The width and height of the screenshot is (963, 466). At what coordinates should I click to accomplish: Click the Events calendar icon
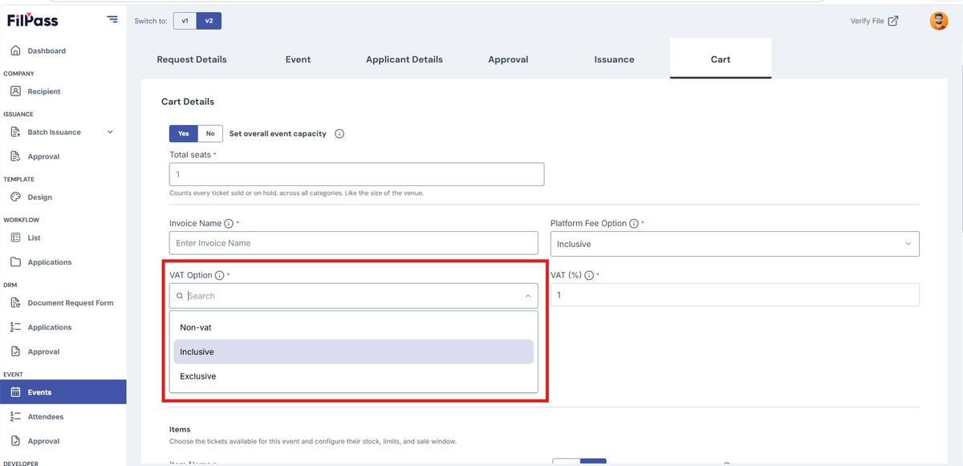[x=15, y=392]
